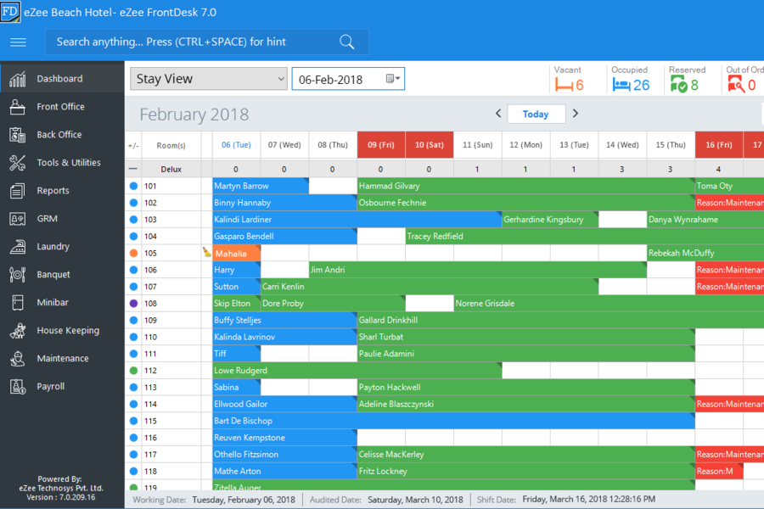Click the Front Office bell icon
Screen dimensions: 764x509
tap(17, 107)
